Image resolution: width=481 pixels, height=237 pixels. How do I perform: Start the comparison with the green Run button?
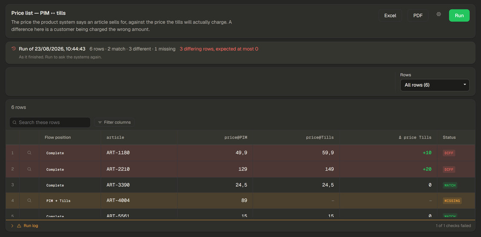pos(459,15)
